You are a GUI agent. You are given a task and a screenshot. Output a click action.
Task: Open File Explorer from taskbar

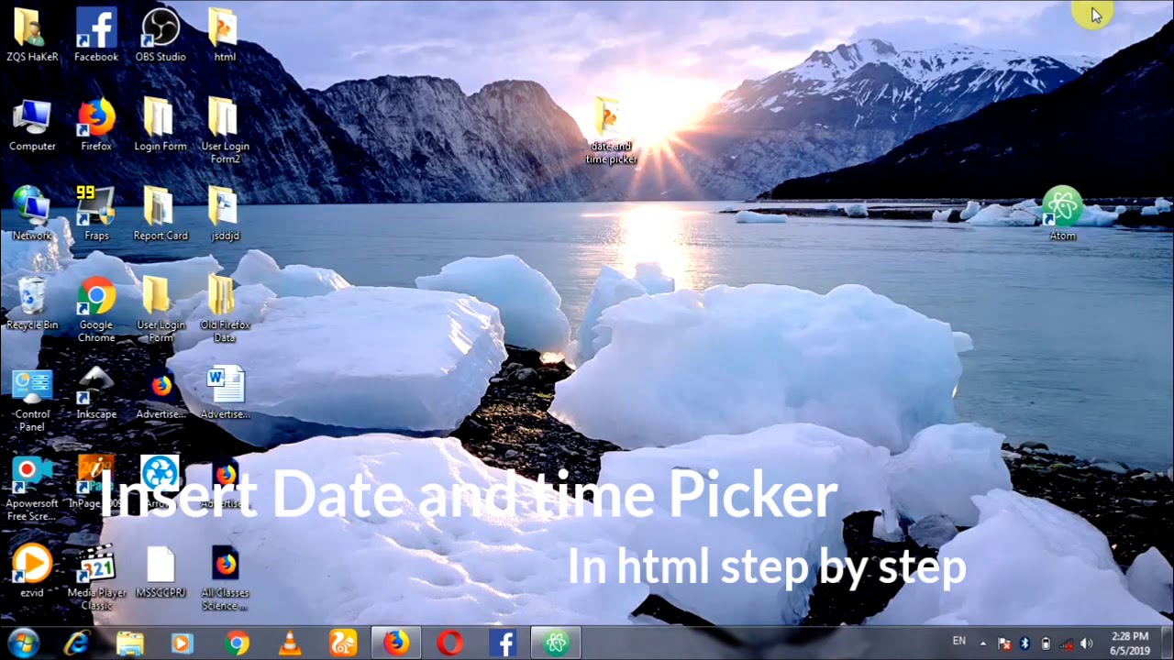[x=130, y=643]
